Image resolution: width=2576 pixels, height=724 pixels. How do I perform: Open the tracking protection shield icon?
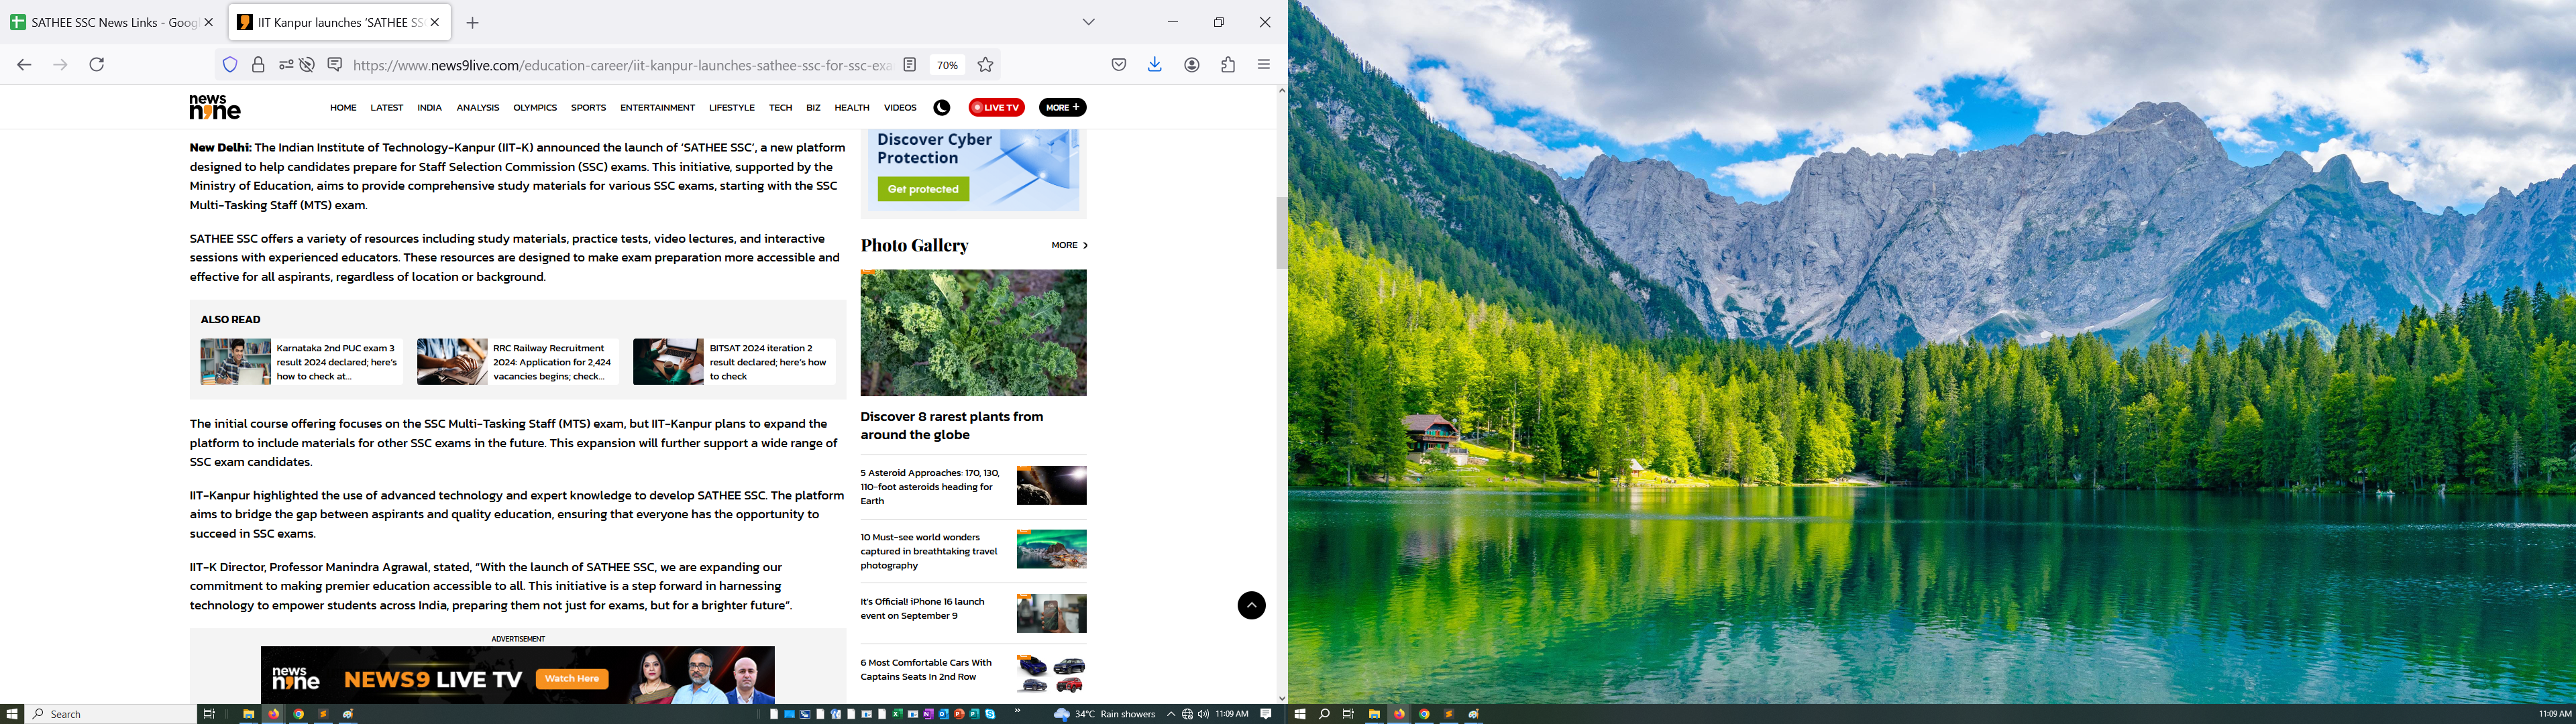pyautogui.click(x=230, y=65)
